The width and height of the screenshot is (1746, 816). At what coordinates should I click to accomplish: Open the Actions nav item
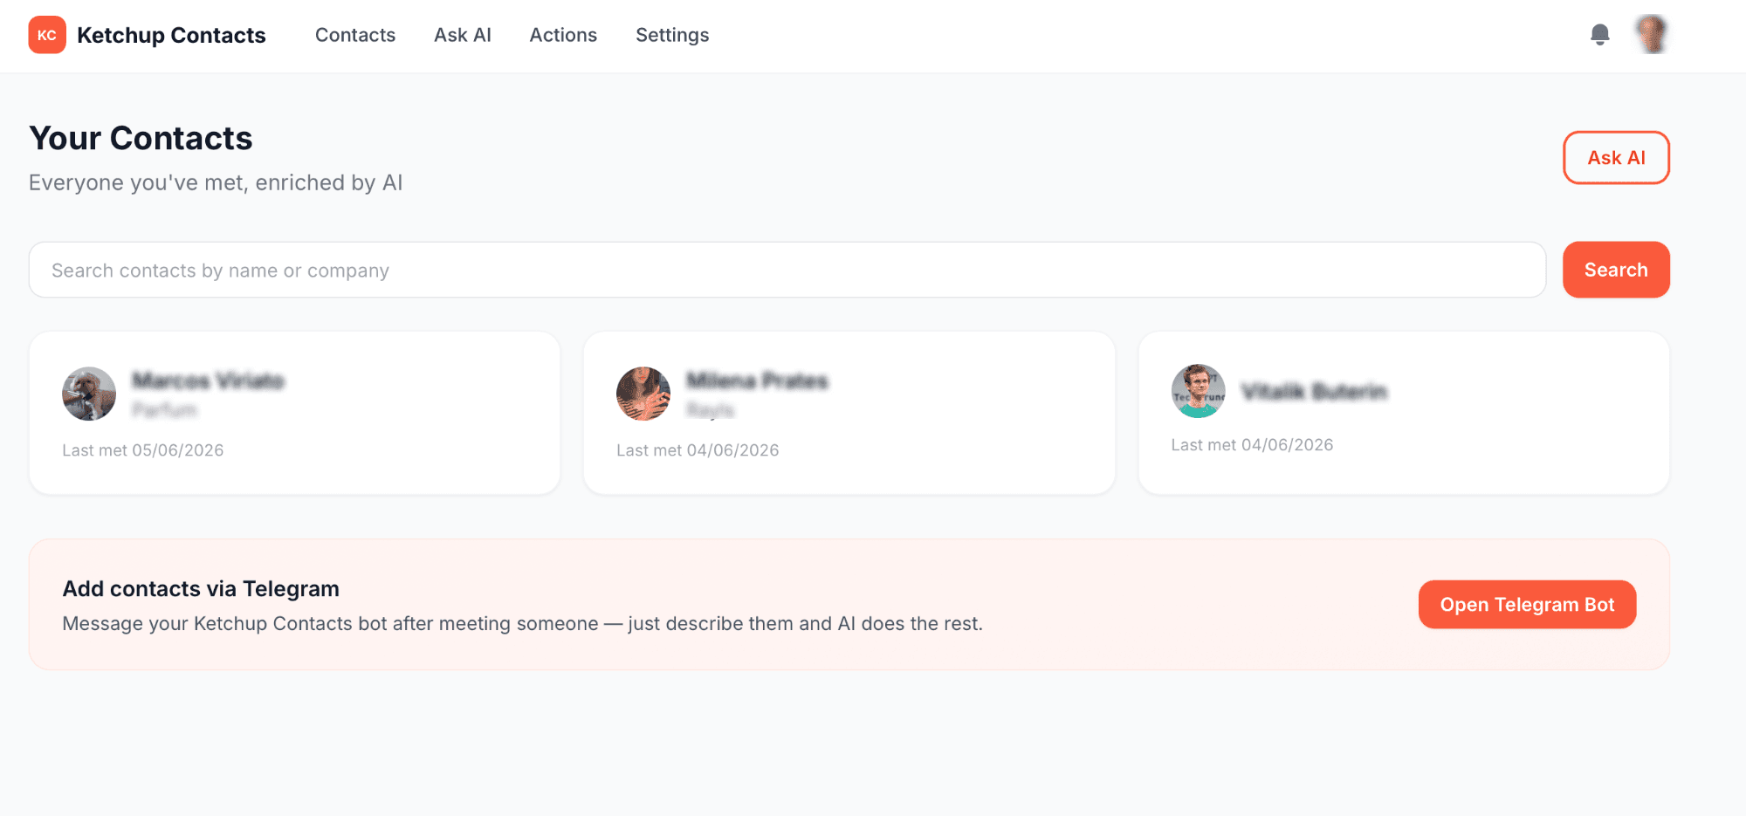[563, 35]
